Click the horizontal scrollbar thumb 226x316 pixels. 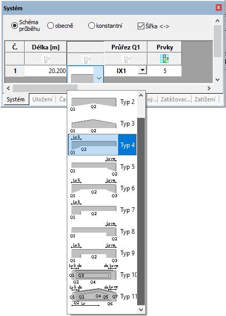click(45, 88)
